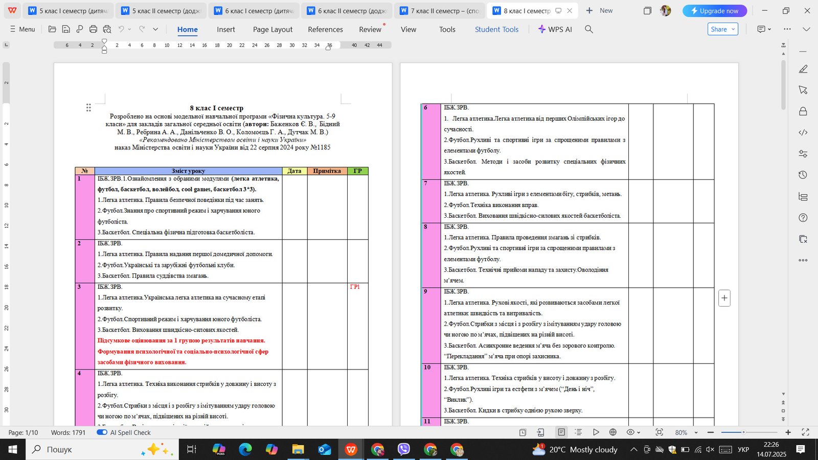Open the WPS home logo tab

[12, 10]
